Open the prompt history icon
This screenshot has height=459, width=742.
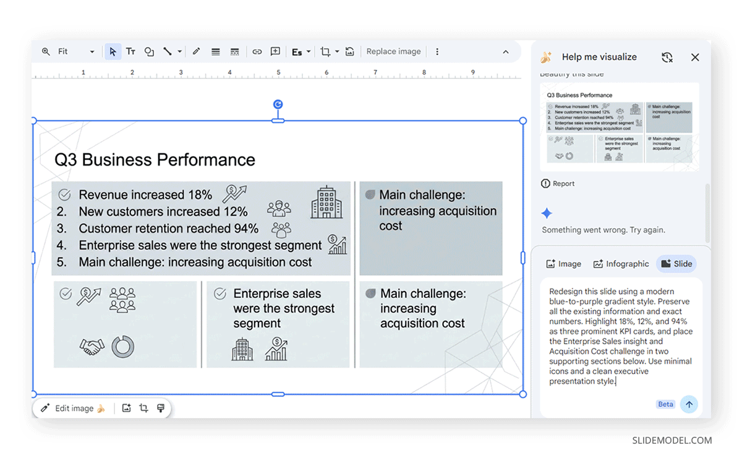[x=667, y=57]
